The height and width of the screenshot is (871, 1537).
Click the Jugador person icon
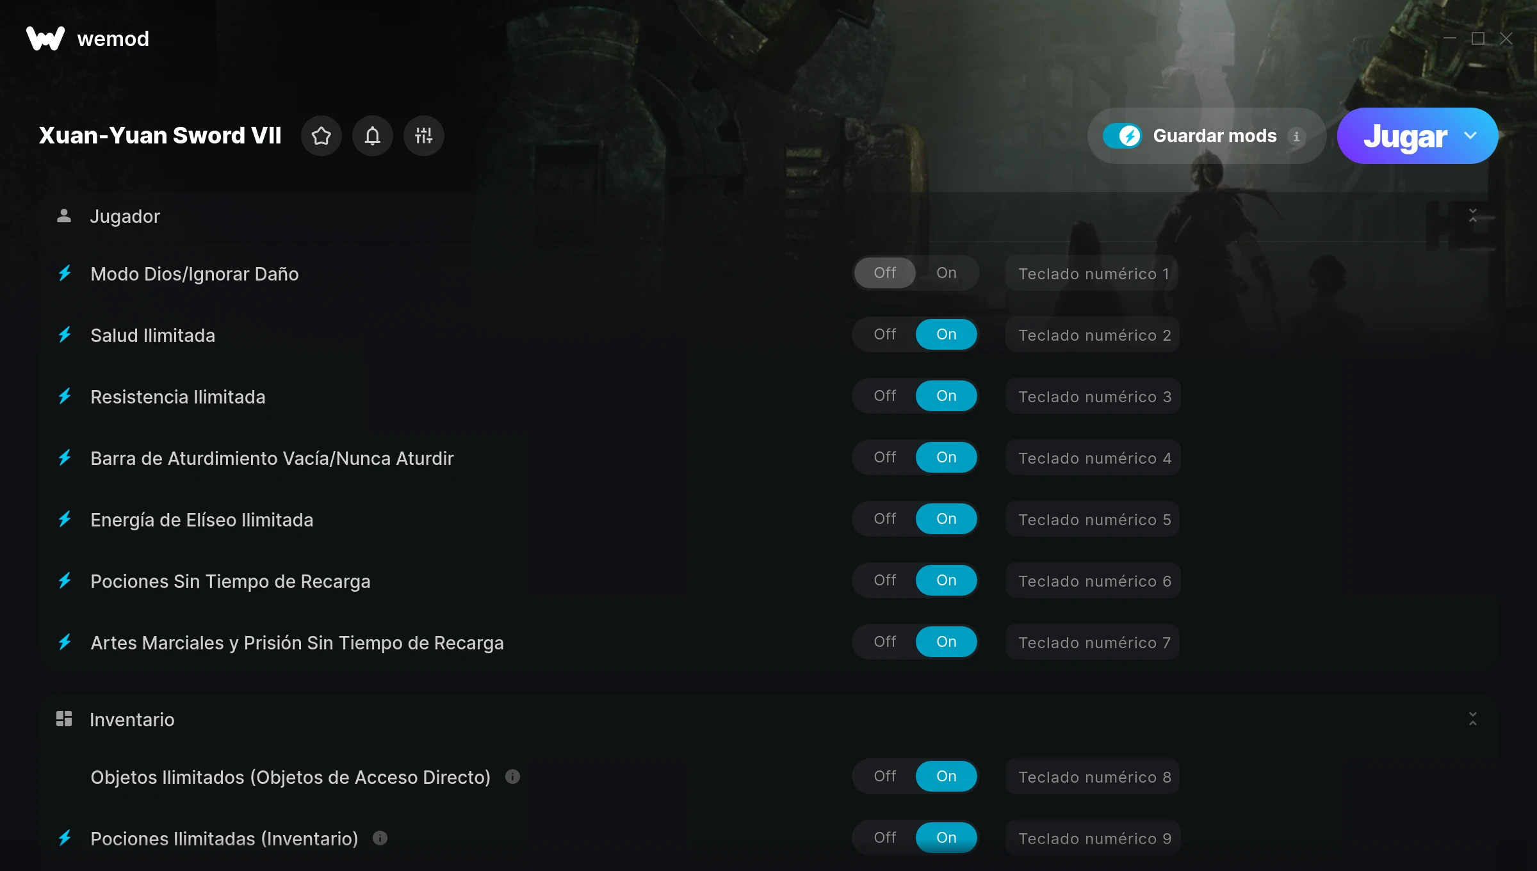point(64,216)
